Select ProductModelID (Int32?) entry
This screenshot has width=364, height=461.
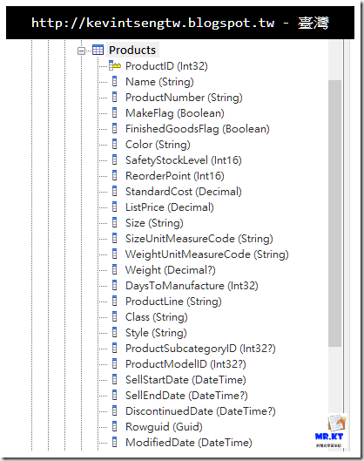pyautogui.click(x=185, y=364)
